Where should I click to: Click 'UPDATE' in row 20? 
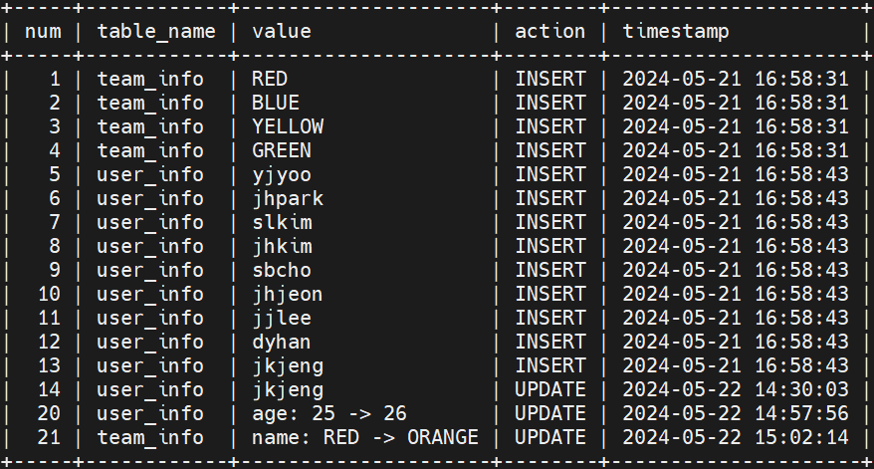click(x=550, y=414)
